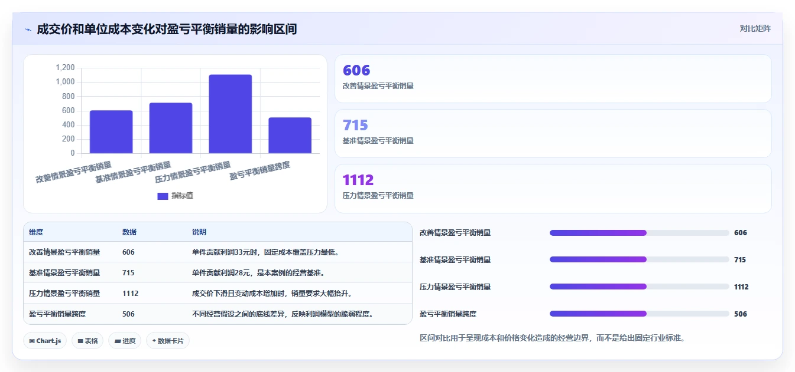Click x-axis label 盈亏平衡销量跨度 under chart

pyautogui.click(x=260, y=170)
